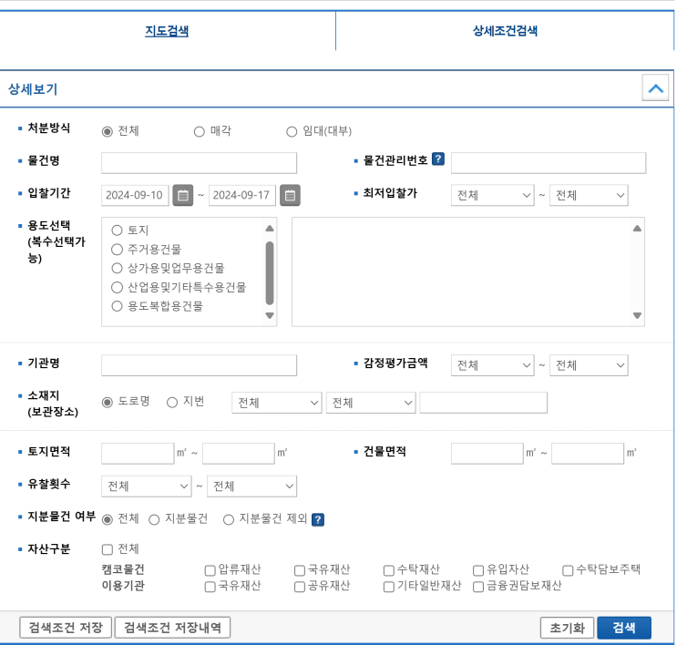The width and height of the screenshot is (677, 645).
Task: Select 용도복합용건물 usage option
Action: click(117, 306)
